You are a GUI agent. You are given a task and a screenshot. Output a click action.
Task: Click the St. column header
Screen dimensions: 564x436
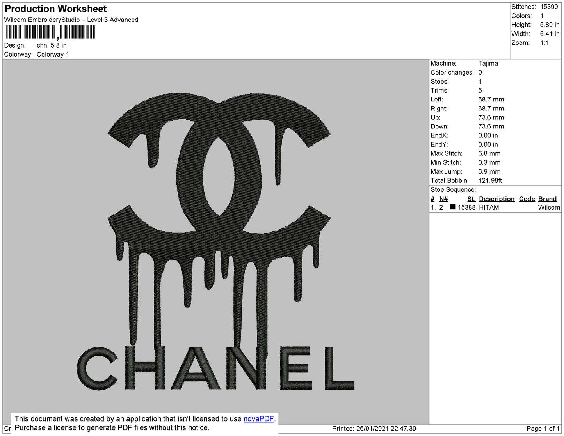tap(471, 199)
